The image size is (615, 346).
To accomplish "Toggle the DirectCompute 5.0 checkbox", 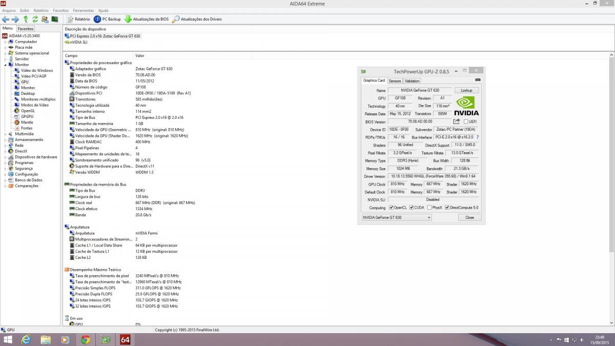I will coord(447,208).
